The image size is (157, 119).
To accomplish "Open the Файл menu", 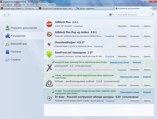I will [3, 5].
